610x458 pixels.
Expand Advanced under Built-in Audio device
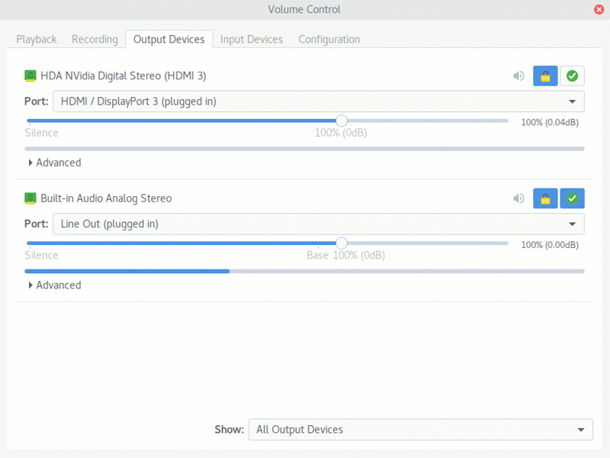coord(54,285)
